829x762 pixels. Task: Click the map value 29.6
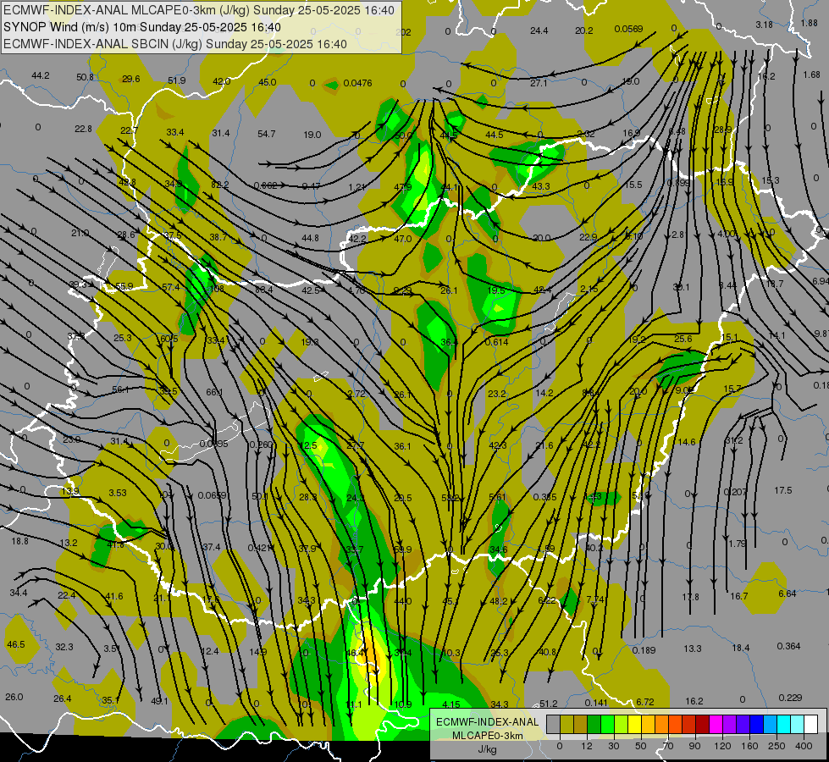[130, 79]
